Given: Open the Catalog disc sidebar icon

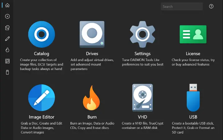Looking at the screenshot, I should click(7, 16).
